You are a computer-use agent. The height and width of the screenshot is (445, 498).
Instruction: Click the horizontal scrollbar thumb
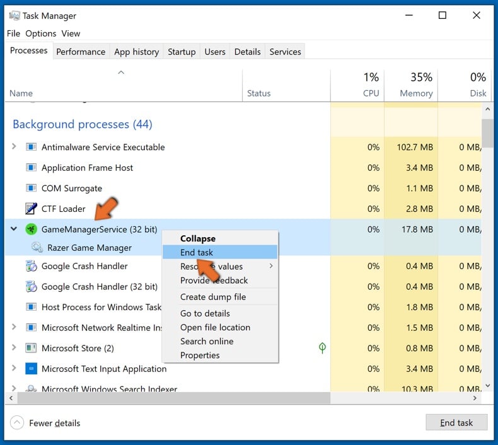click(174, 398)
